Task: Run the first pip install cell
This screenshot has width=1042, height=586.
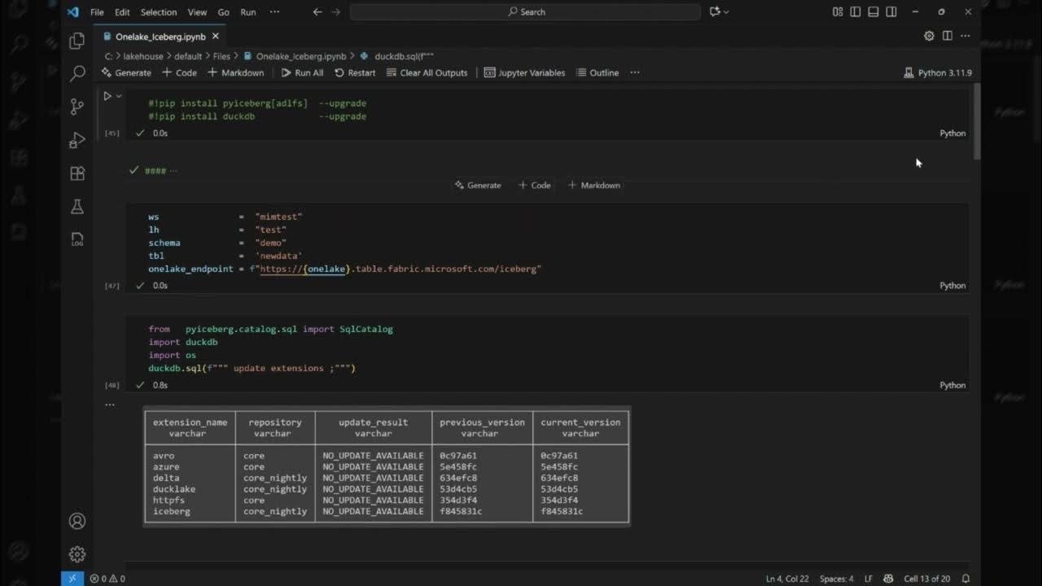Action: click(x=107, y=96)
